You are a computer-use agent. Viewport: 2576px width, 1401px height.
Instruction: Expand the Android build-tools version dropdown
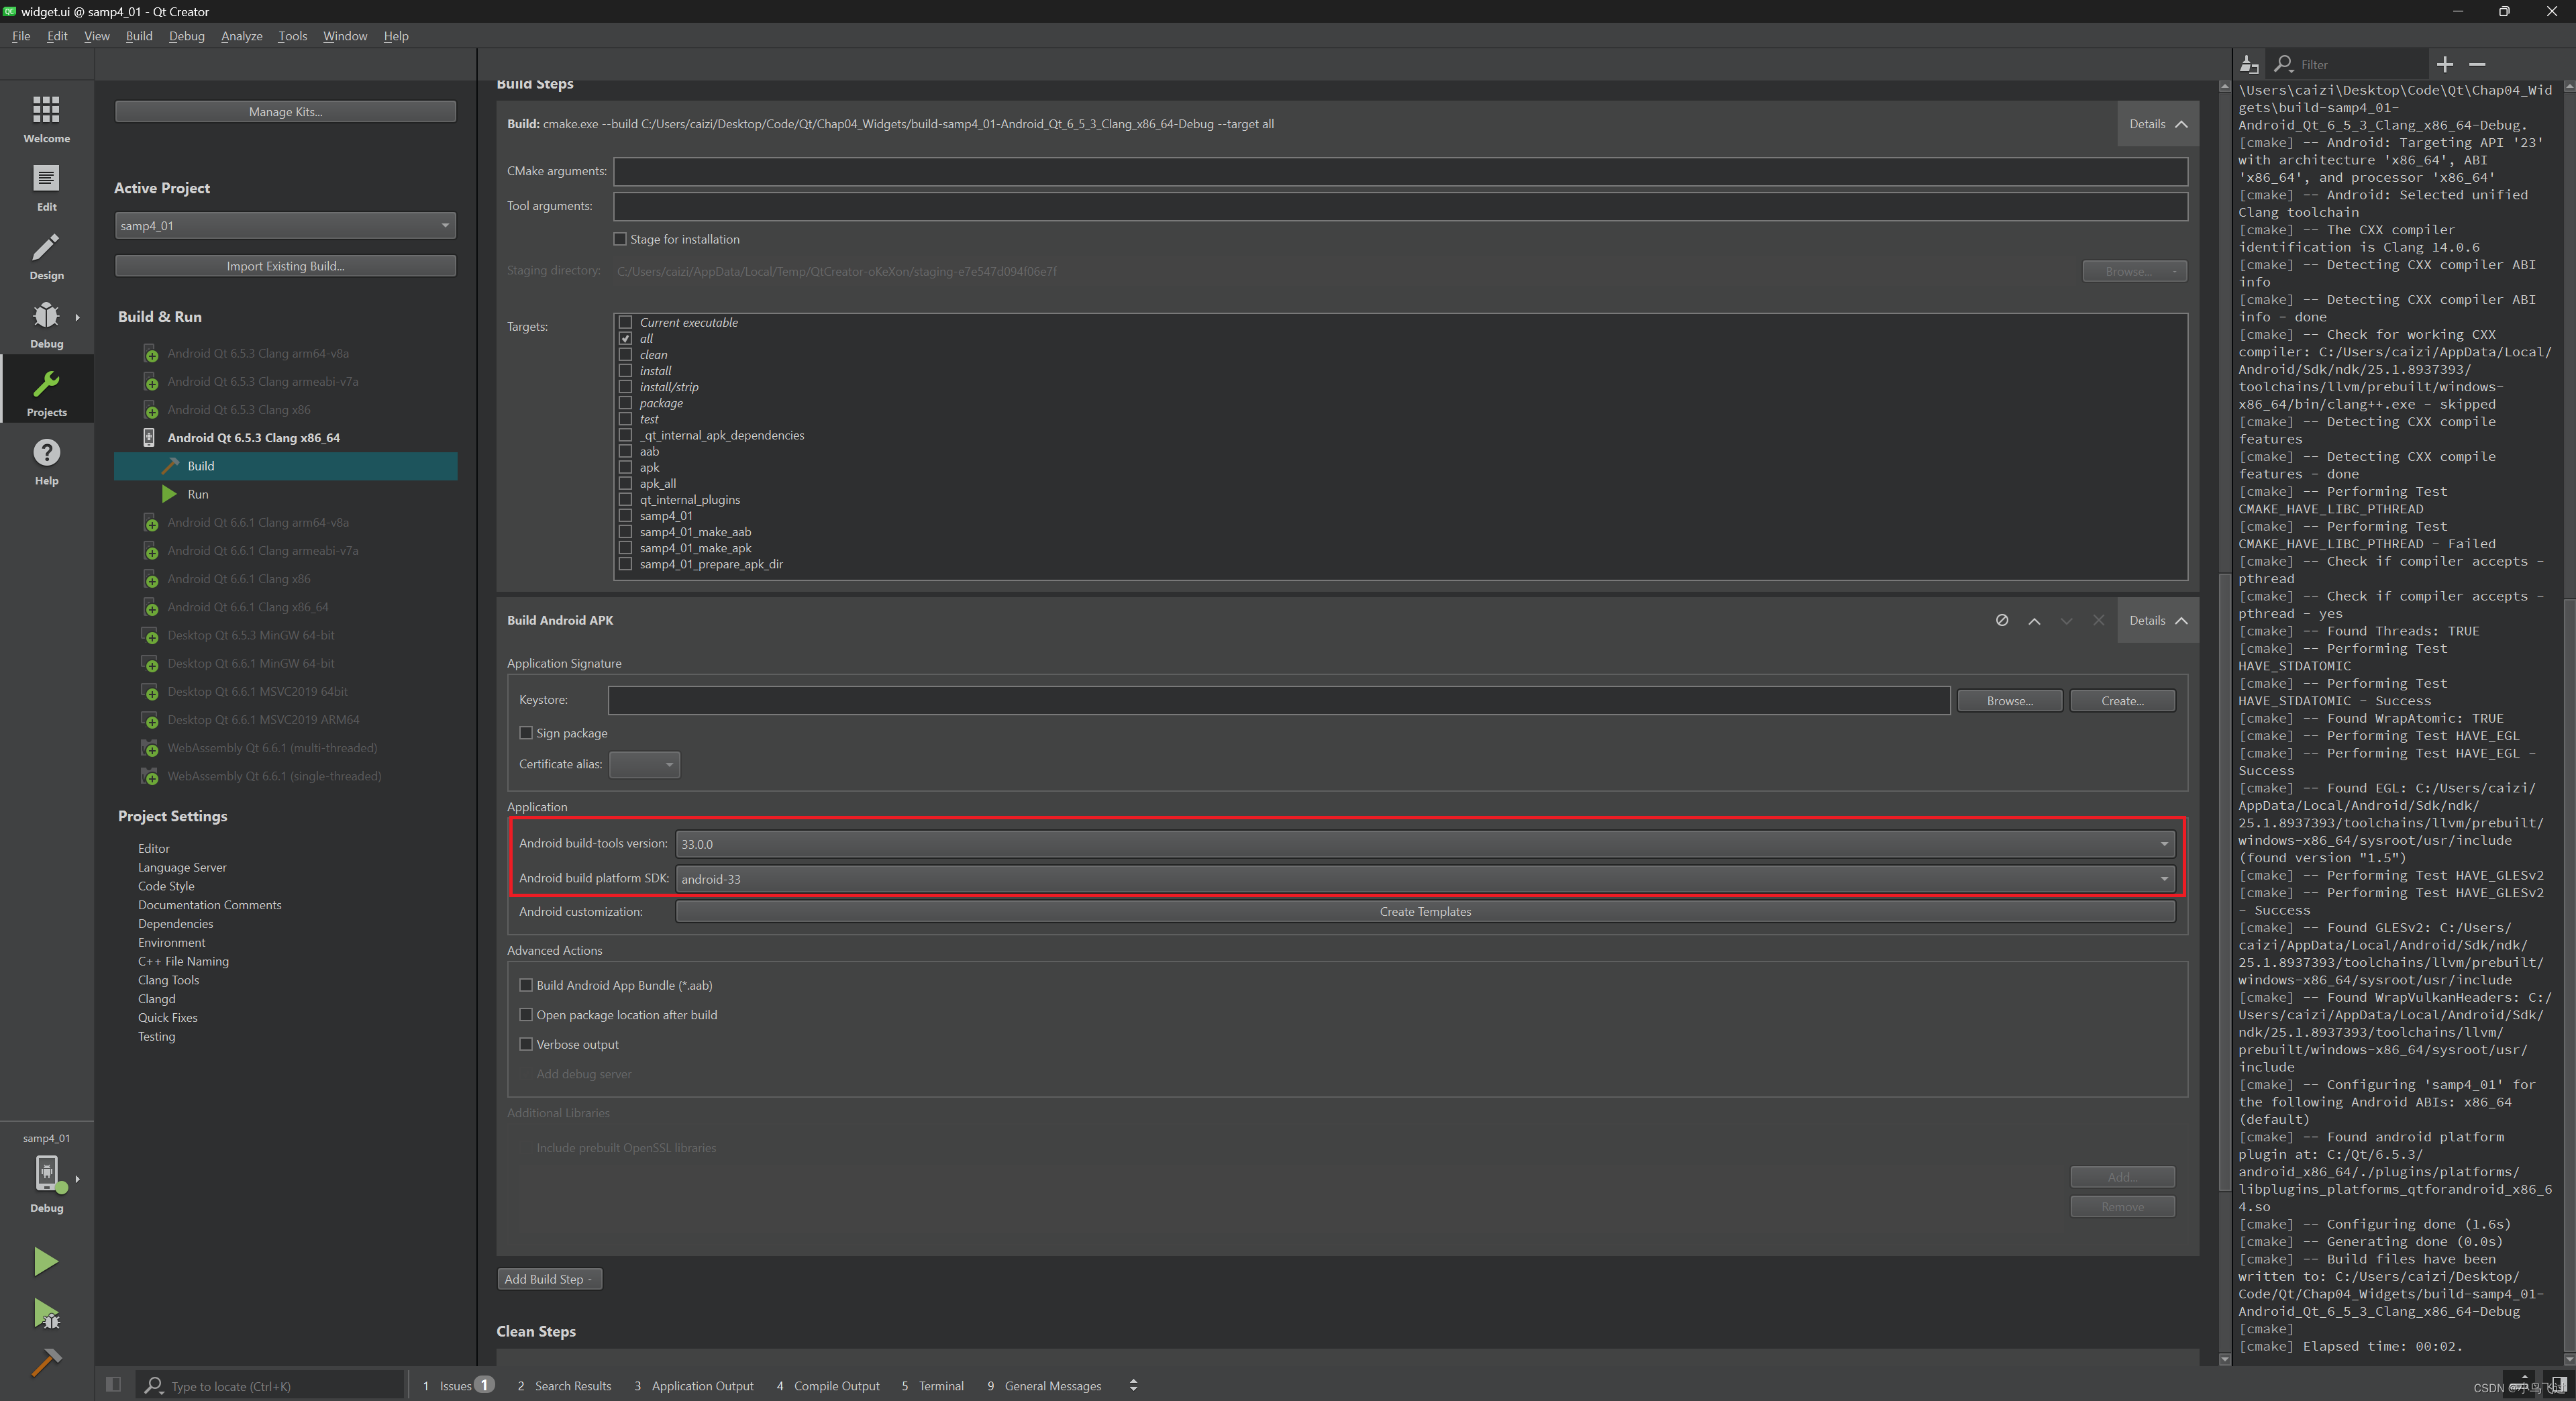2163,843
